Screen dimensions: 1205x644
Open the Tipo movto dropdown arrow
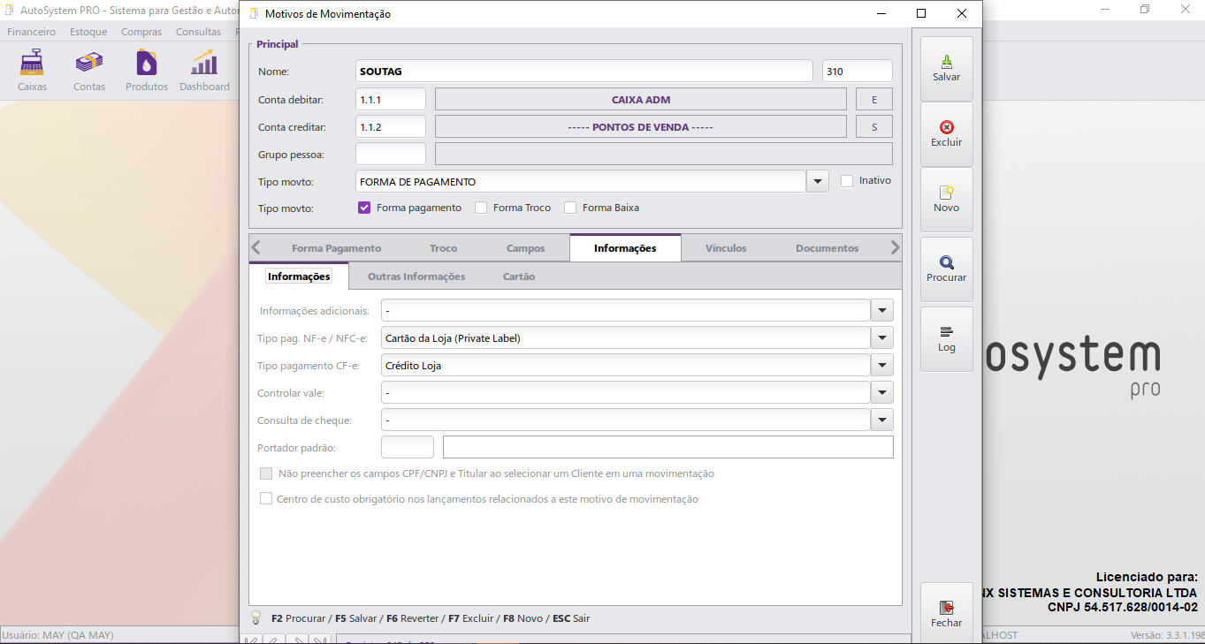(x=817, y=181)
